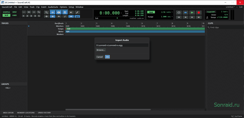Screen dimensions: 244x118
Task: Open the Options menu
Action: tap(64, 7)
